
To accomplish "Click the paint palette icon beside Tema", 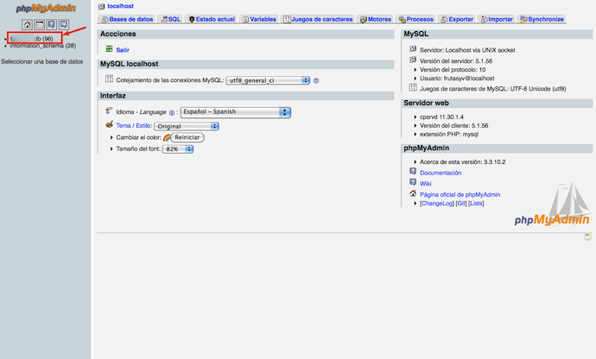I will [x=109, y=124].
